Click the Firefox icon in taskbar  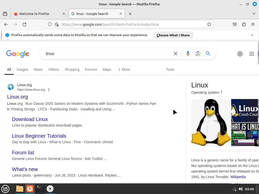(30, 189)
